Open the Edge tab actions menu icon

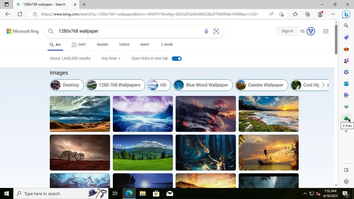pos(7,4)
